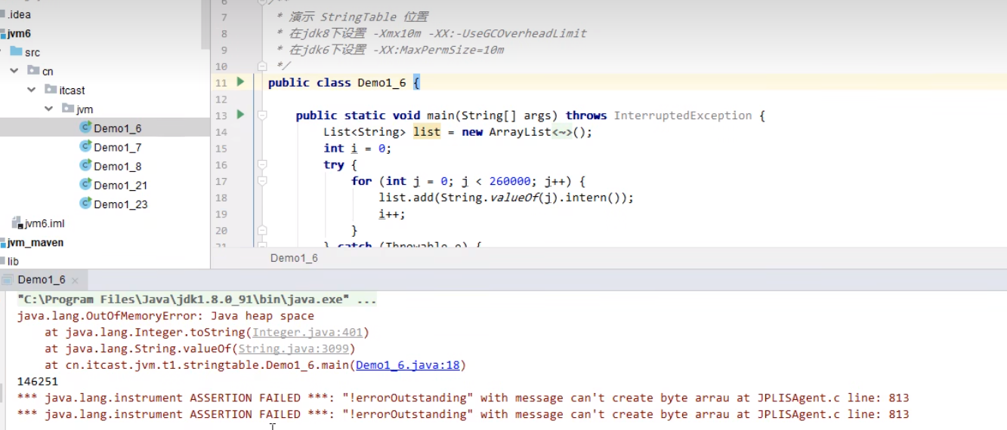This screenshot has width=1007, height=430.
Task: Open Demo1_8 class icon in project tree
Action: [x=85, y=165]
